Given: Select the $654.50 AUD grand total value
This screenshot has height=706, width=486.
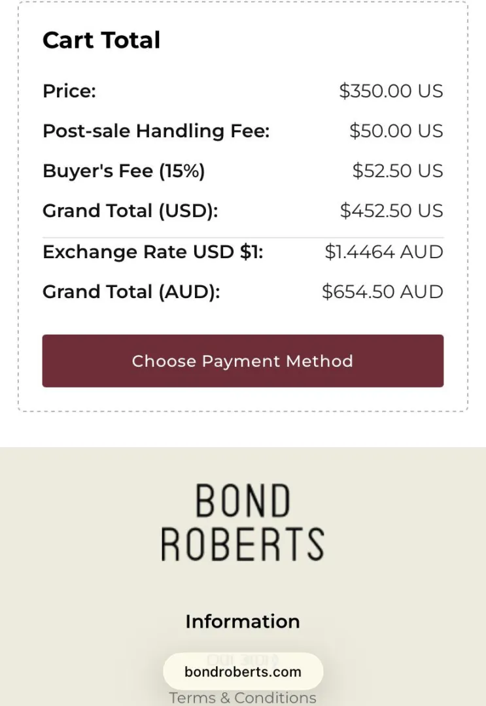Looking at the screenshot, I should pyautogui.click(x=383, y=292).
